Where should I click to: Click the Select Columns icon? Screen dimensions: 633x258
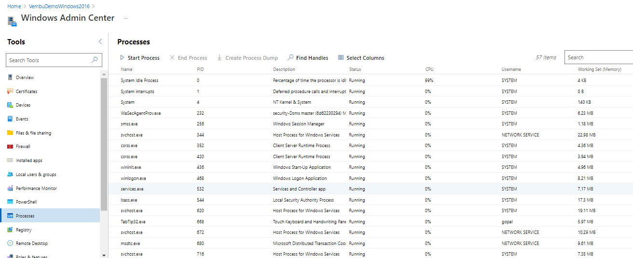(341, 57)
